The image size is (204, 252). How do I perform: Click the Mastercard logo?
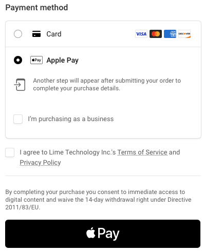156,34
